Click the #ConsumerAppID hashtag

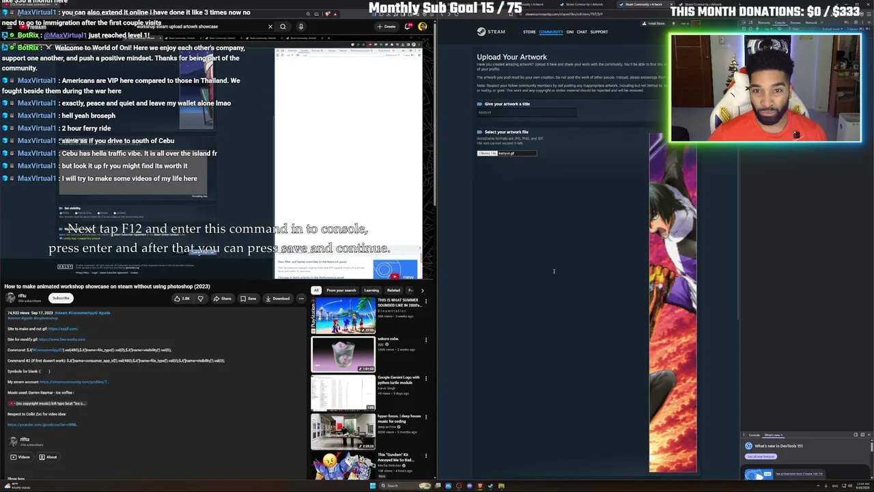[x=83, y=313]
